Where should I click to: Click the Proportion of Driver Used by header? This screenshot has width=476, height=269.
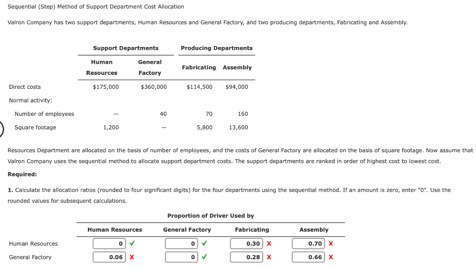(212, 215)
